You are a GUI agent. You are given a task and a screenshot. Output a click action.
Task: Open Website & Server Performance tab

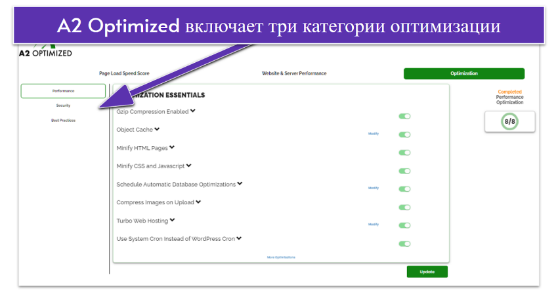tap(294, 73)
